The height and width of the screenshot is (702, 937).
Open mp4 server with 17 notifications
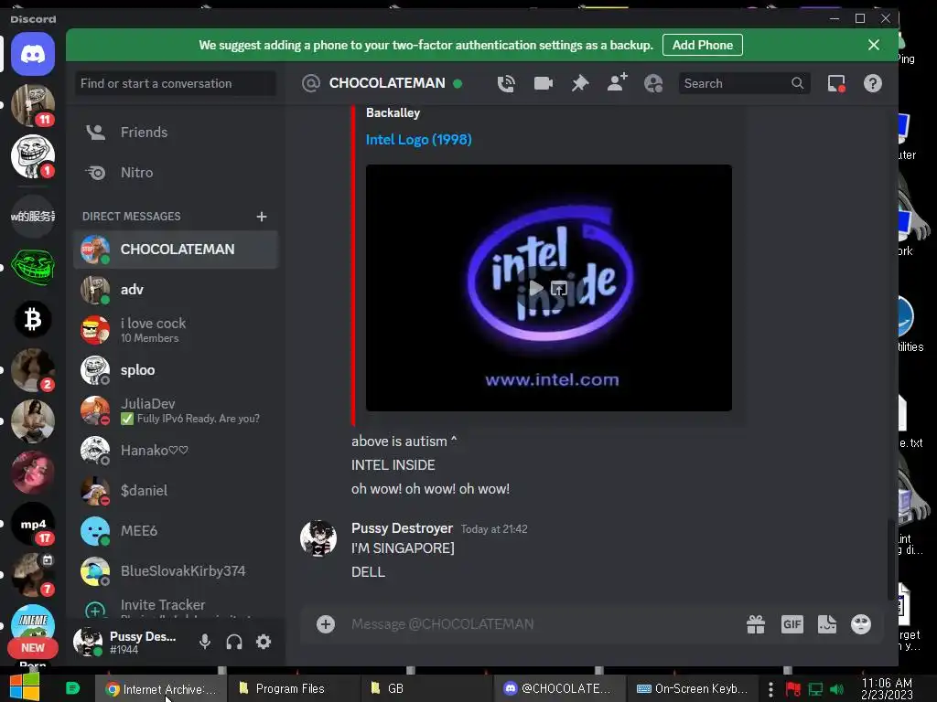point(33,524)
